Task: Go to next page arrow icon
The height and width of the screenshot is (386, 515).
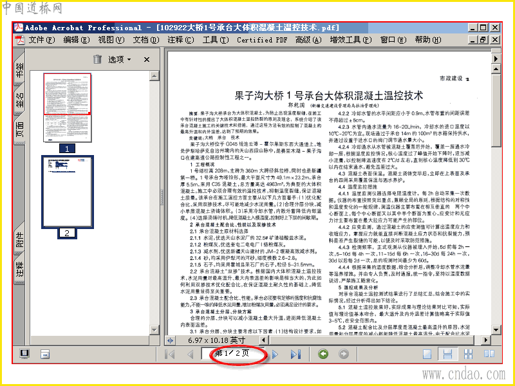Action: pyautogui.click(x=276, y=354)
